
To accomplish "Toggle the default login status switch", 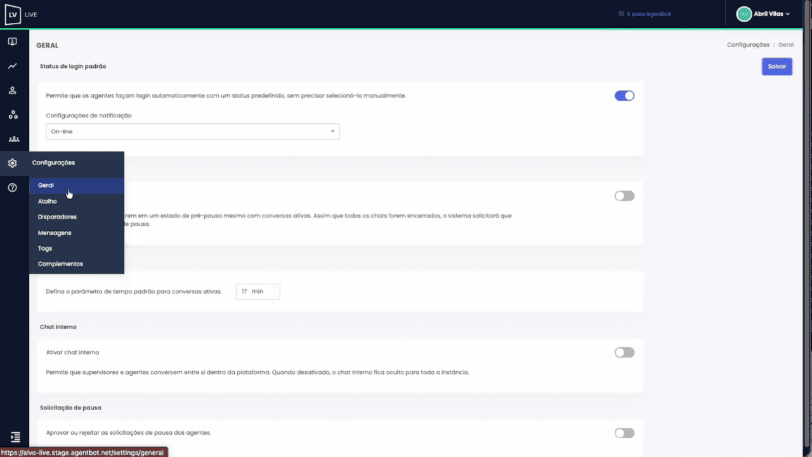I will [x=624, y=96].
